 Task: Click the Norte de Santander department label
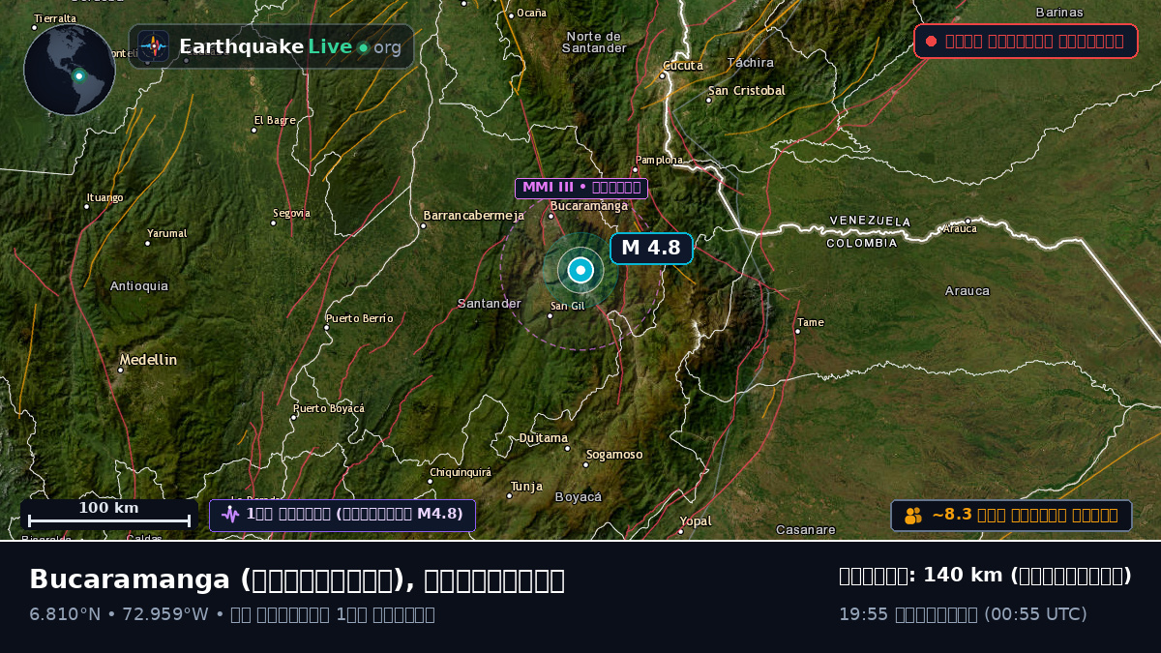(x=594, y=42)
